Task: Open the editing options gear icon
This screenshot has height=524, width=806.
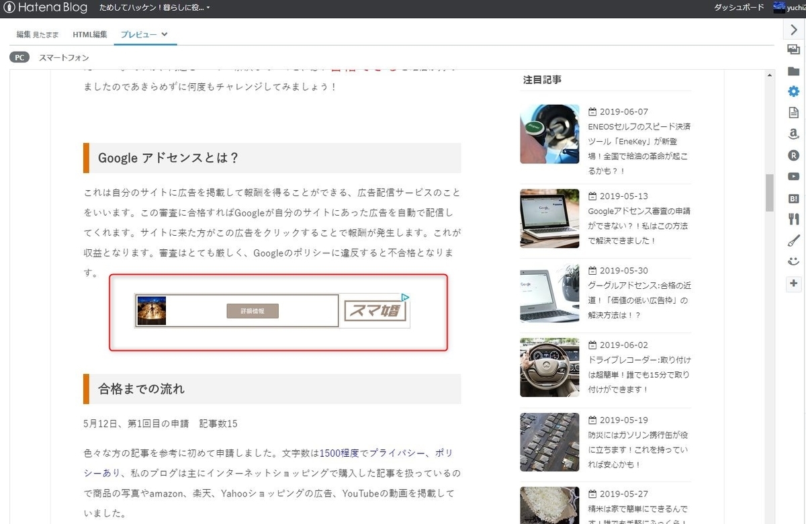Action: [793, 91]
